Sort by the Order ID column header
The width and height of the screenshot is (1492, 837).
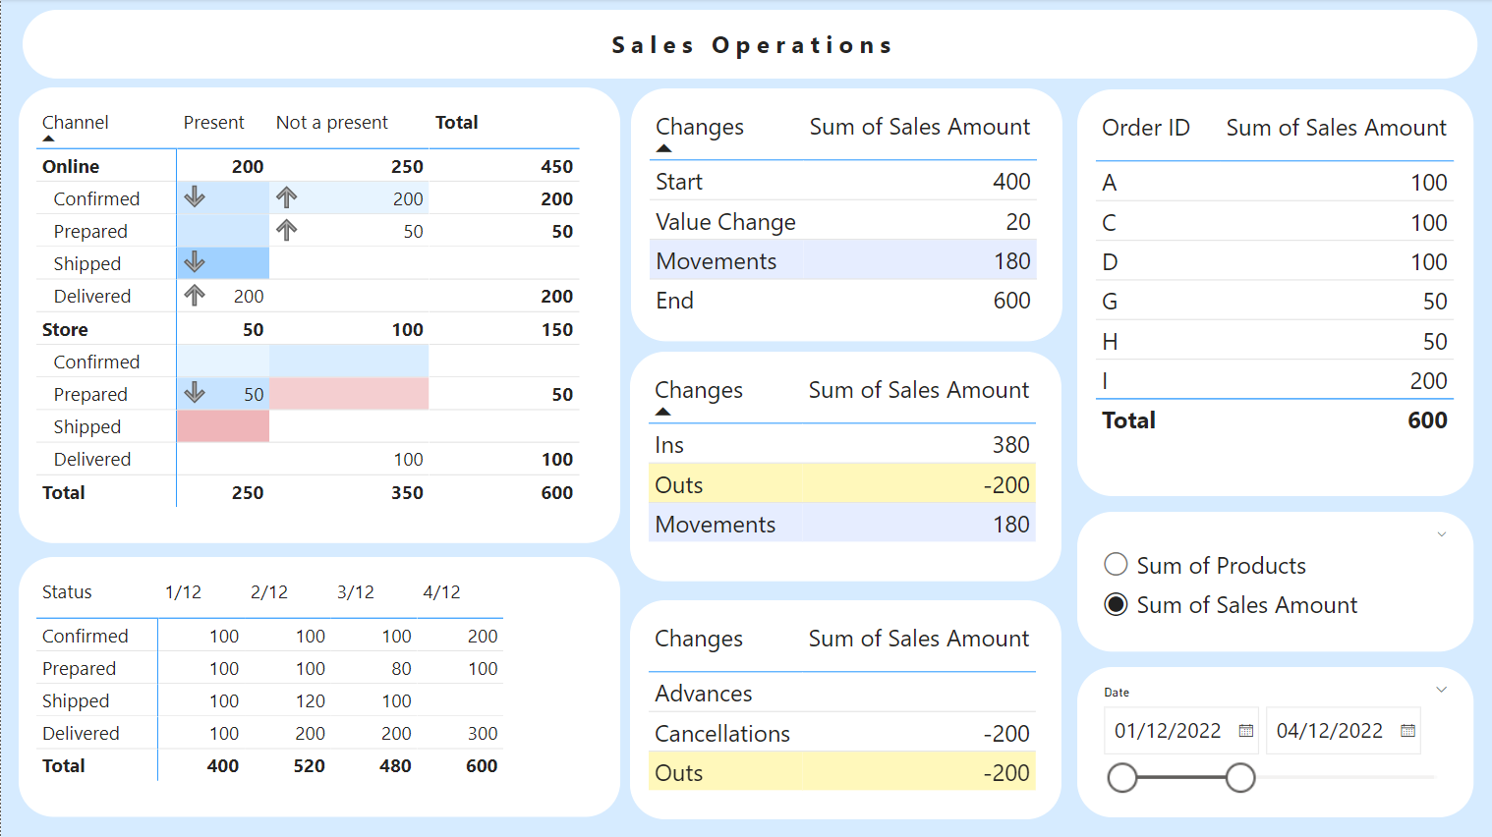[x=1145, y=128]
